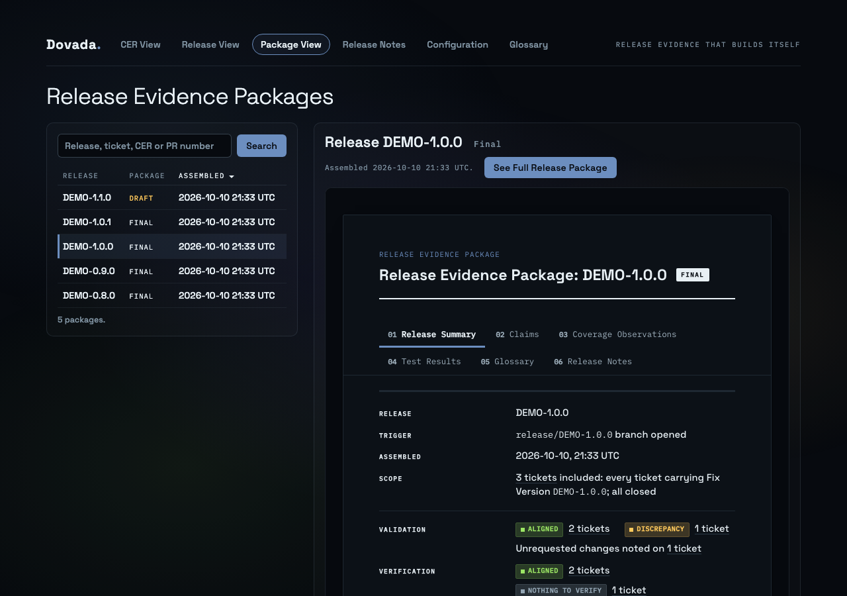Switch to the 02 Claims tab
Image resolution: width=847 pixels, height=596 pixels.
pos(517,334)
